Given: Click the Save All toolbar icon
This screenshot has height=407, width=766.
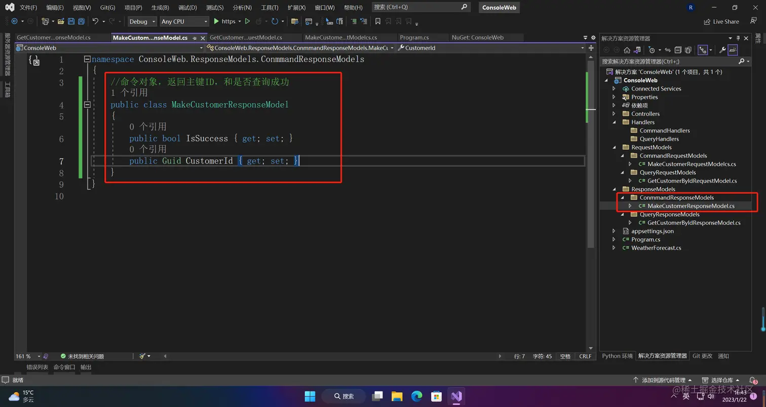Looking at the screenshot, I should [81, 21].
